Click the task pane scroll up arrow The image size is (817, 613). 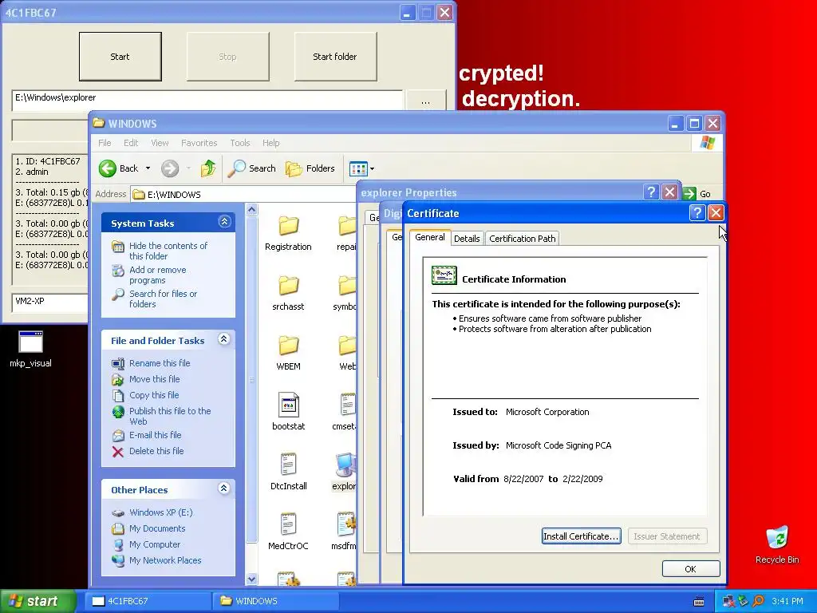251,210
